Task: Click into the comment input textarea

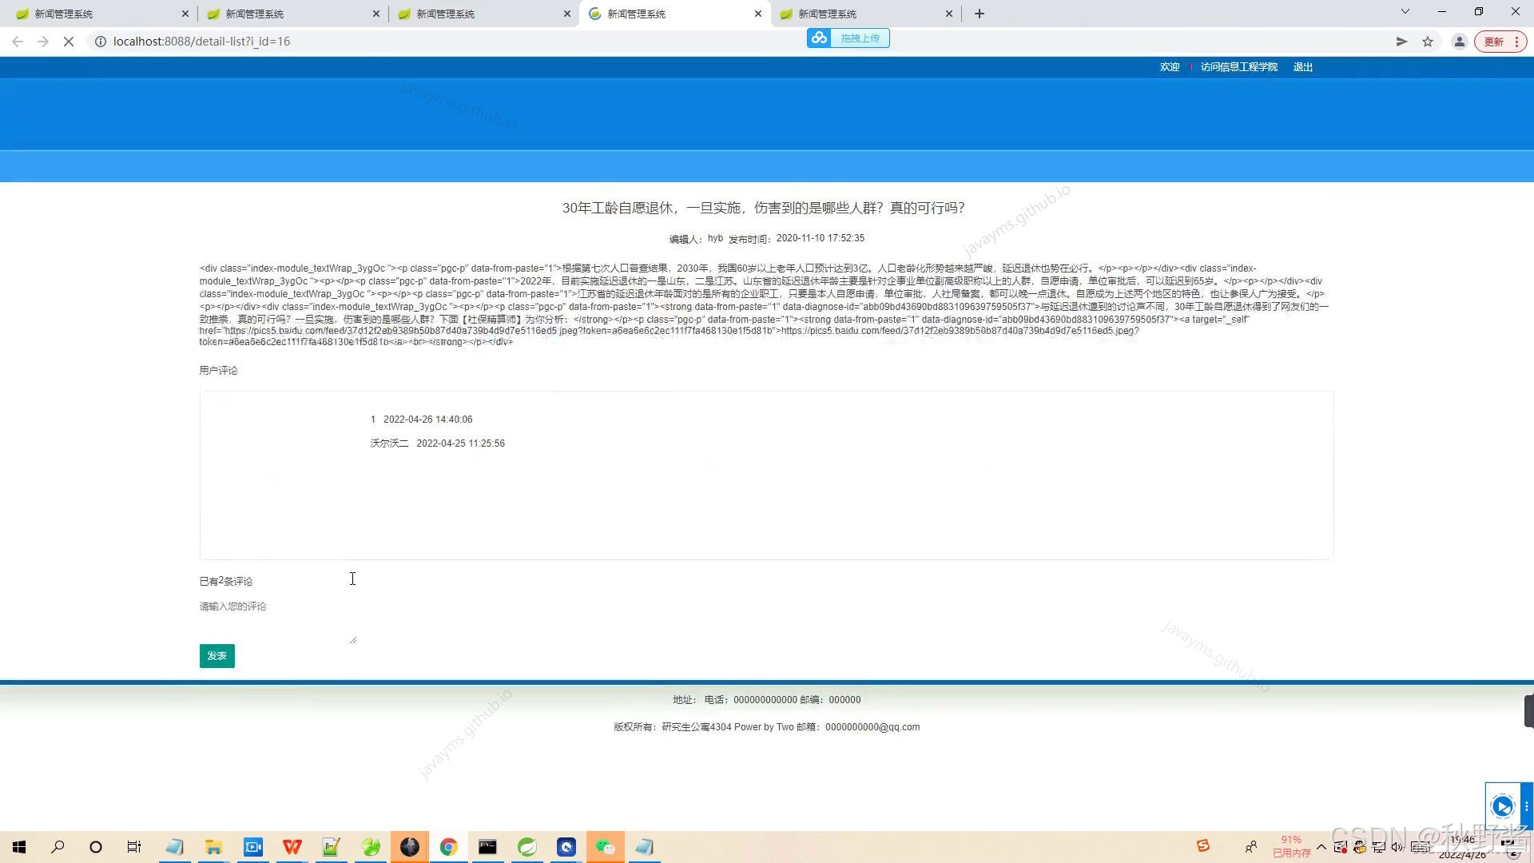Action: 276,620
